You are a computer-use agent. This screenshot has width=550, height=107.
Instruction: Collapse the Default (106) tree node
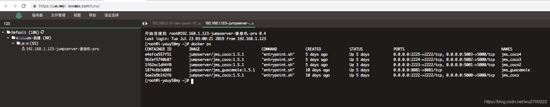point(3,32)
